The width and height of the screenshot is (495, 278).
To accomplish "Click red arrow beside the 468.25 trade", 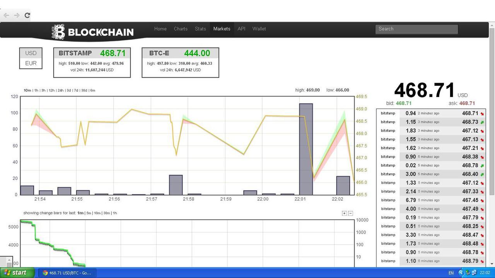I will click(482, 226).
